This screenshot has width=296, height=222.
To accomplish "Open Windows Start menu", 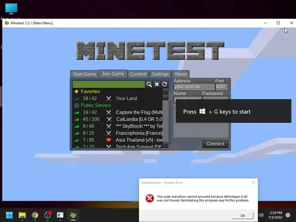I will [x=9, y=215].
